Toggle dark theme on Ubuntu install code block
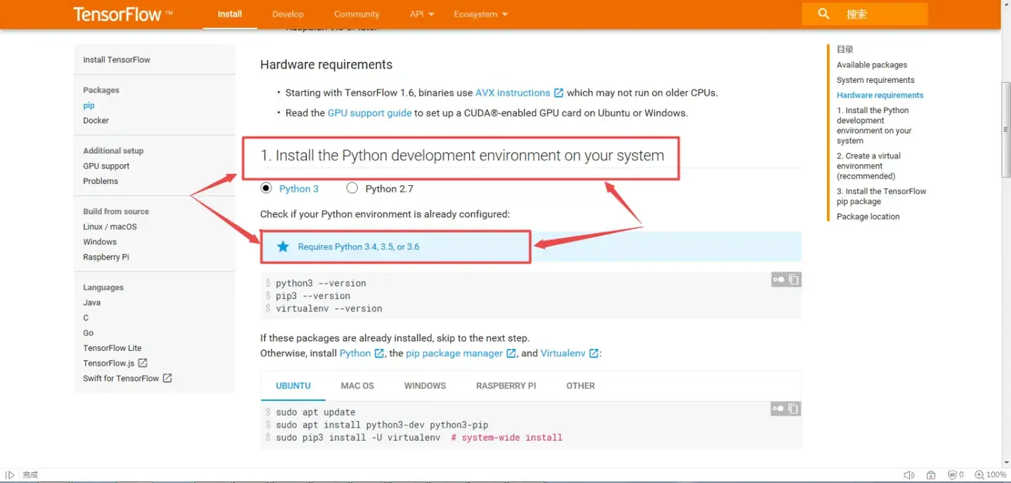The height and width of the screenshot is (483, 1011). 779,408
